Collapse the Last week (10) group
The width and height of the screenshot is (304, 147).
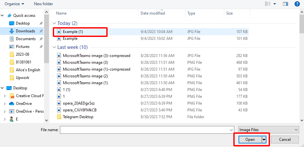(x=54, y=47)
